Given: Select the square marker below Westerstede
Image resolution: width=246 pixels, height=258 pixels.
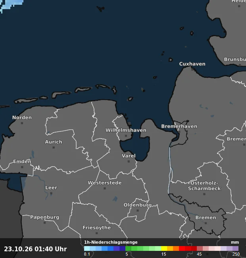Looking at the screenshot, I should [x=105, y=189].
